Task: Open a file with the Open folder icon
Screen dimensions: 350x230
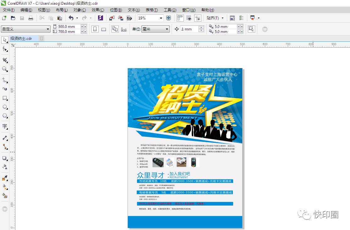Action: pos(13,18)
